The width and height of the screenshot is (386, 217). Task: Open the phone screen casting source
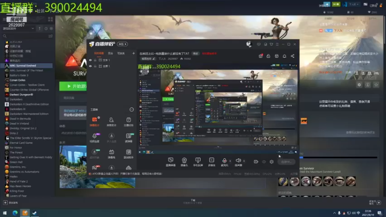click(x=198, y=162)
